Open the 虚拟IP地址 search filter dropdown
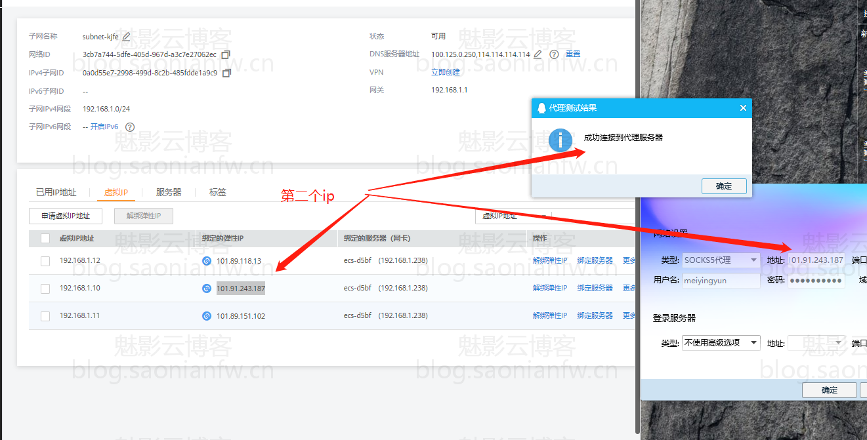 514,216
